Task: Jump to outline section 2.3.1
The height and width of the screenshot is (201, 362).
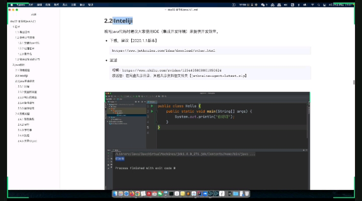Action: [24, 86]
